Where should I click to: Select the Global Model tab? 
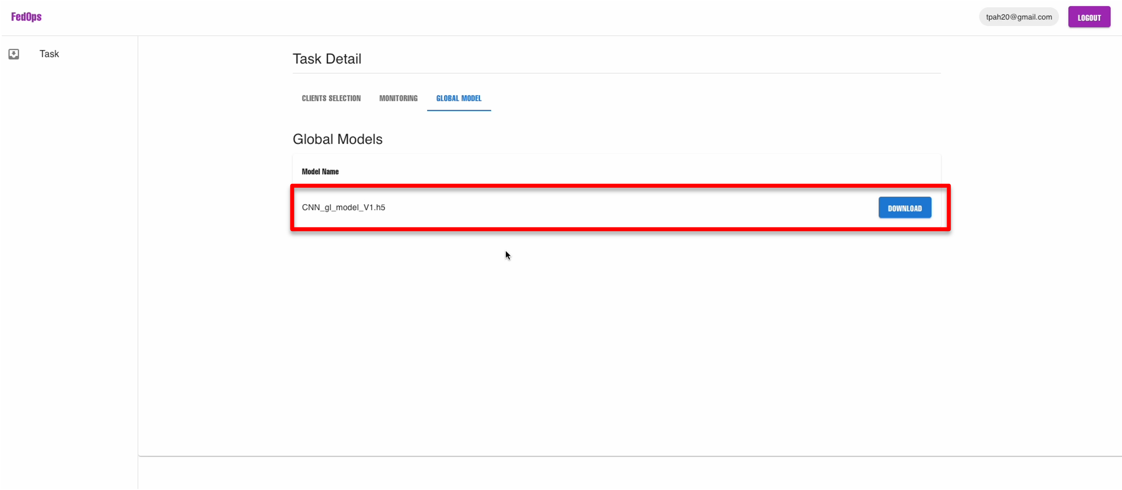point(459,98)
